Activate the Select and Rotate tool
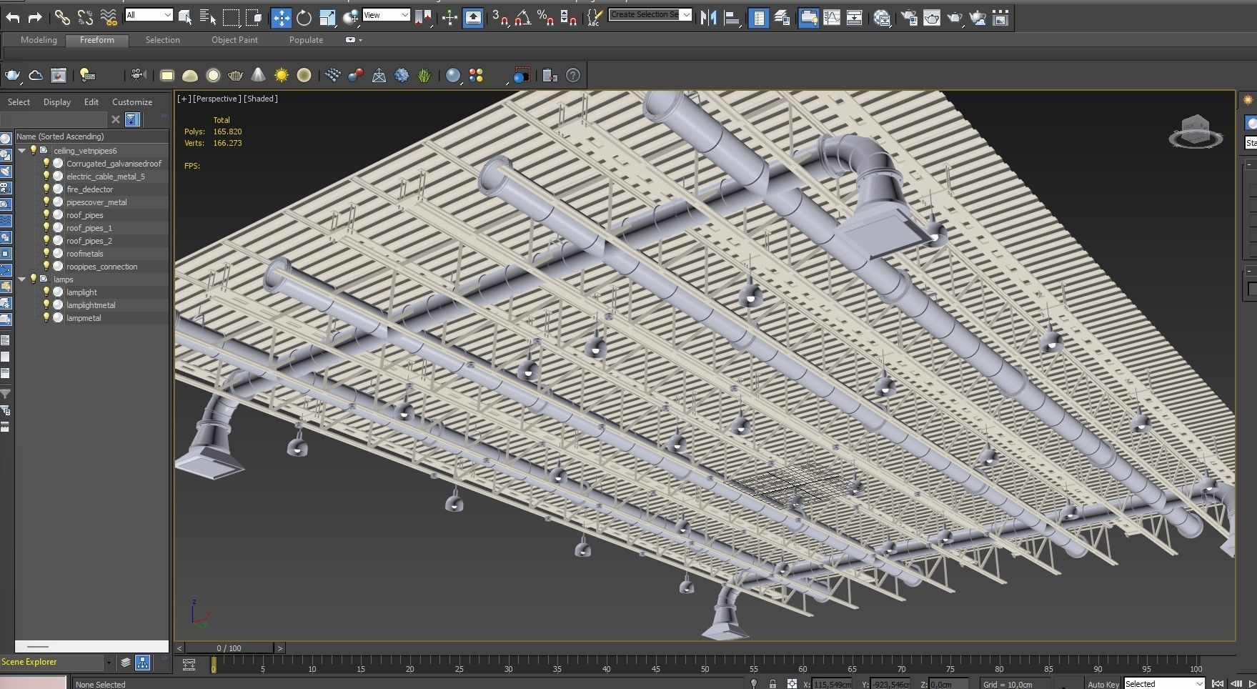This screenshot has width=1257, height=689. pos(304,17)
